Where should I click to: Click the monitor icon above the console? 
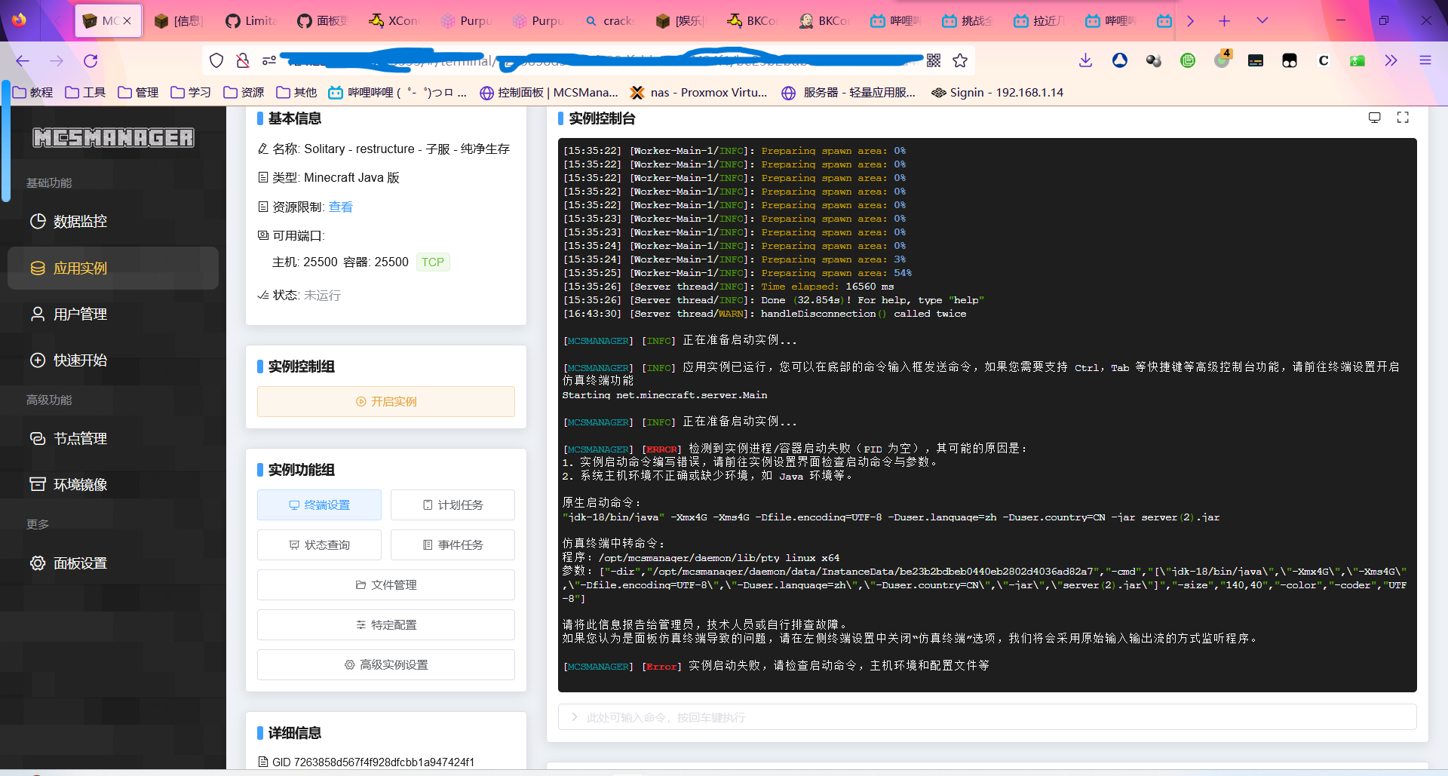point(1374,118)
